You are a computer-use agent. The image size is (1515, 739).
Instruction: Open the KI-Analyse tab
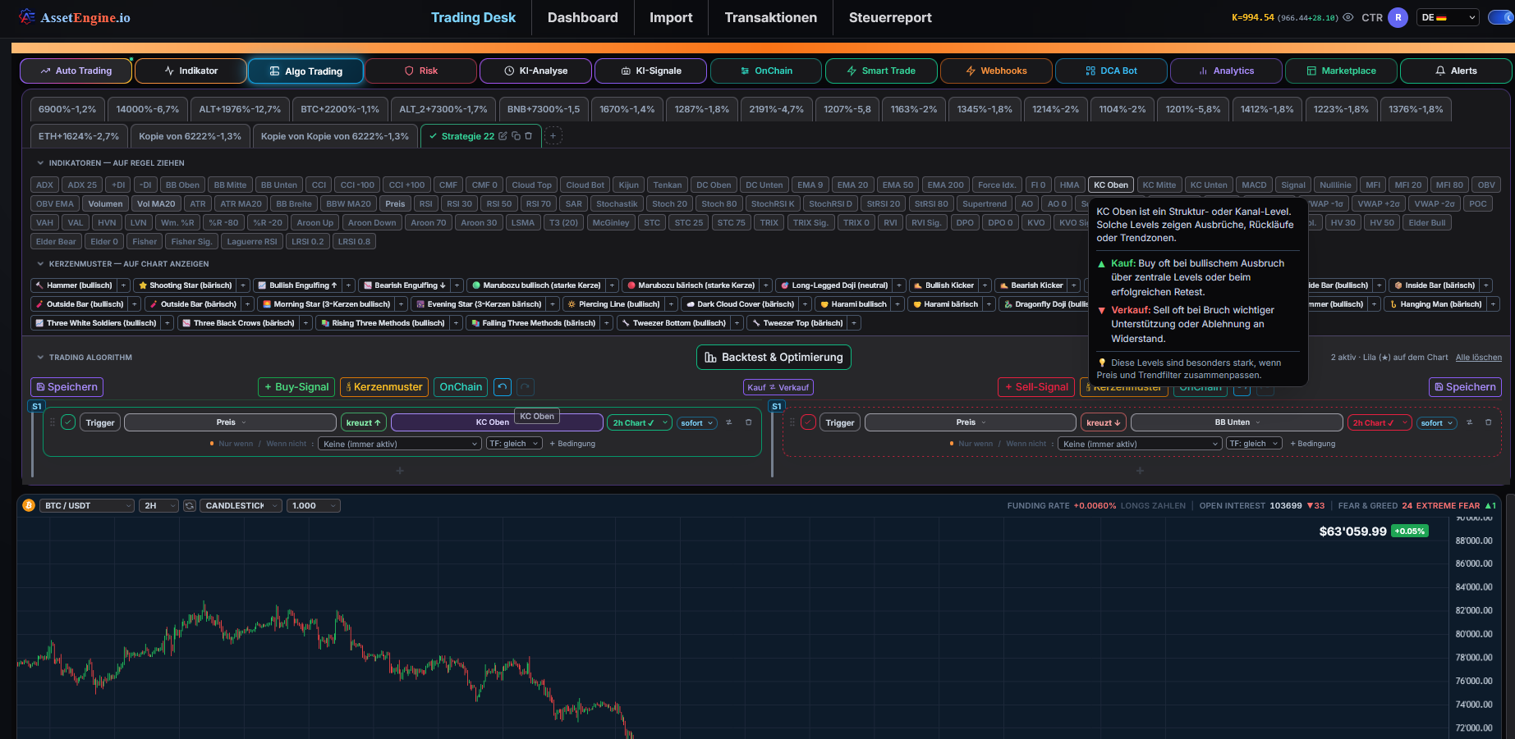click(535, 71)
